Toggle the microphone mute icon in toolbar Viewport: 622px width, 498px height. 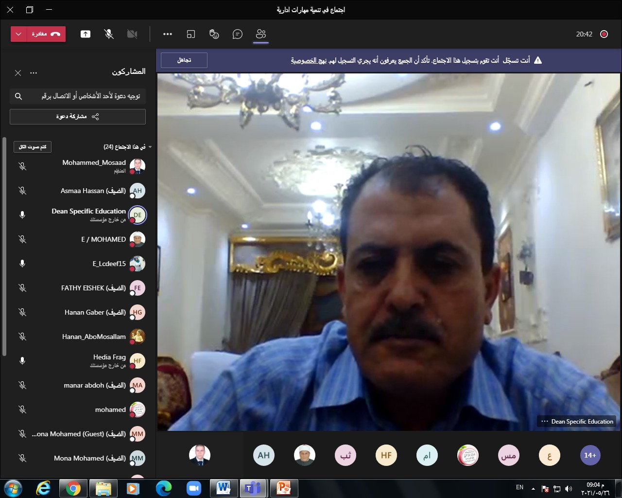(109, 34)
